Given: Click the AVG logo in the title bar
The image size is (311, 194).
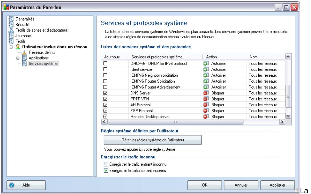Looking at the screenshot, I should click(6, 7).
